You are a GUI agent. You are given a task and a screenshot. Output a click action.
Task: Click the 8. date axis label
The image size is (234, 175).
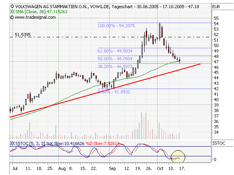click(x=71, y=169)
